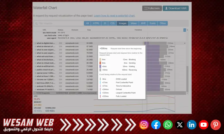Open the 'Learn how to read a waterfall chart' link
The width and height of the screenshot is (224, 134).
tap(114, 16)
